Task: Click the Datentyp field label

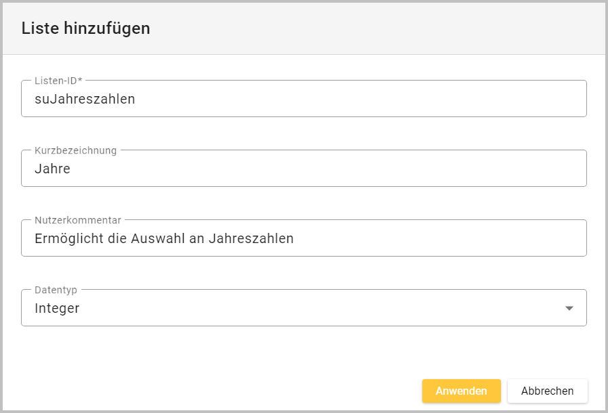Action: (x=56, y=290)
